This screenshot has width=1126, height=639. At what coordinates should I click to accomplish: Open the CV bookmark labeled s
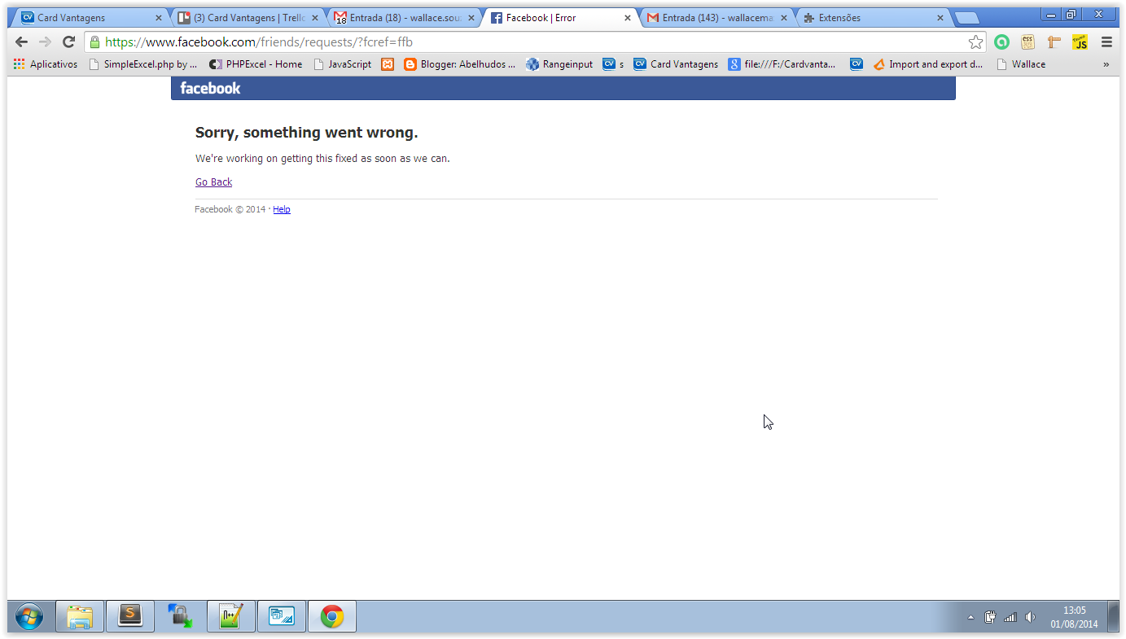(613, 64)
